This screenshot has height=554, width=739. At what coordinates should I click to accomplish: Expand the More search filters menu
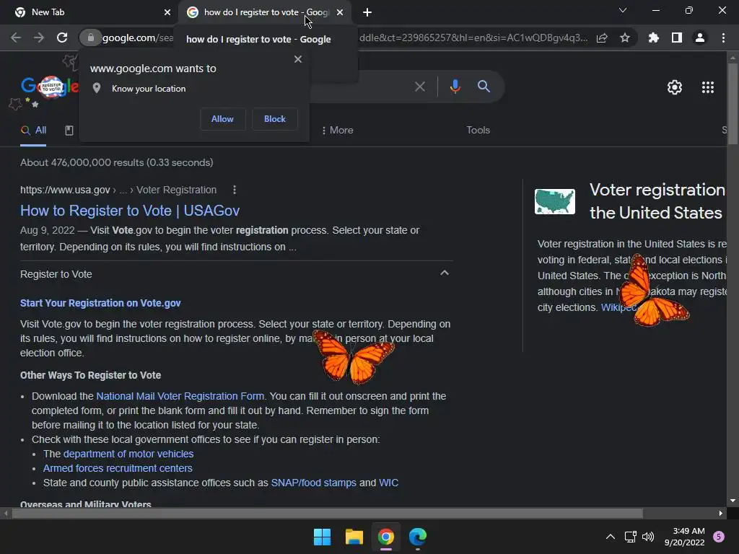[x=337, y=131]
